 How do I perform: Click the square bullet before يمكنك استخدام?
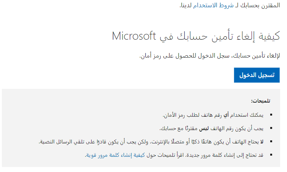coord(271,115)
